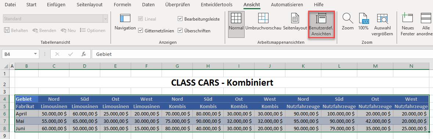The width and height of the screenshot is (433, 139).
Task: Select cell with 100.000,00 $
Action: [x=339, y=114]
